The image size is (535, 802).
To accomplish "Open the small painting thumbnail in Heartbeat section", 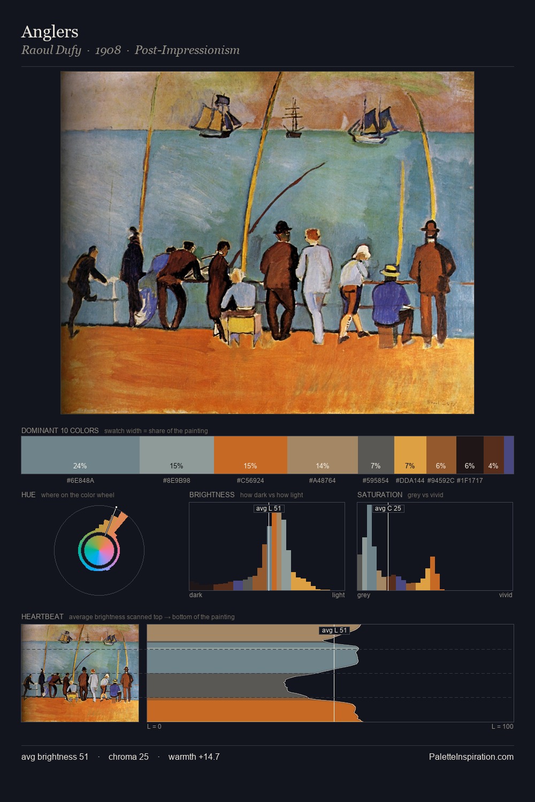I will (x=80, y=673).
